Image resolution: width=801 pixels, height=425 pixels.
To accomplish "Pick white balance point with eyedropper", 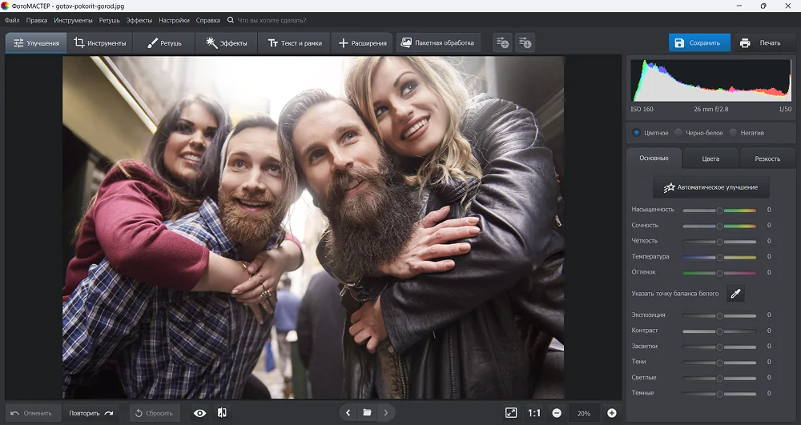I will [735, 294].
